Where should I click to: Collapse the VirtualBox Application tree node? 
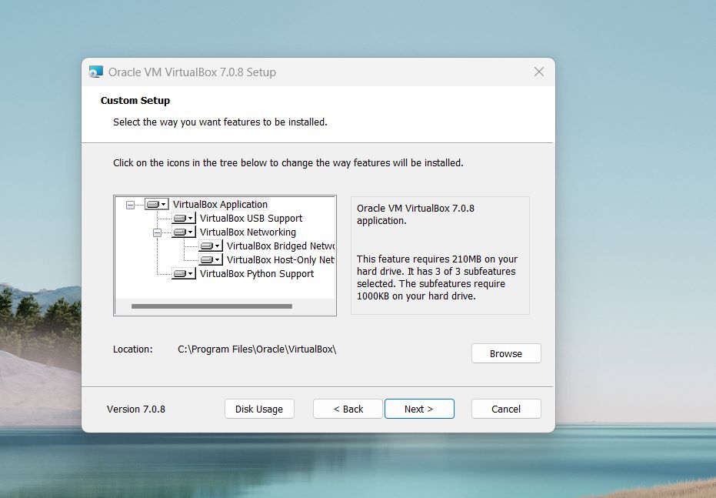(x=130, y=206)
